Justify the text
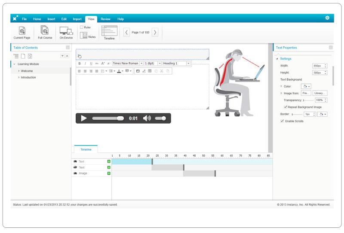 (x=96, y=71)
